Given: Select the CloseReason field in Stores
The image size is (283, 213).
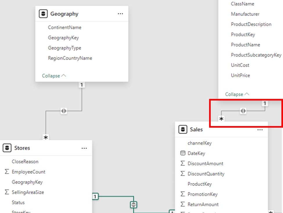Looking at the screenshot, I should 25,161.
